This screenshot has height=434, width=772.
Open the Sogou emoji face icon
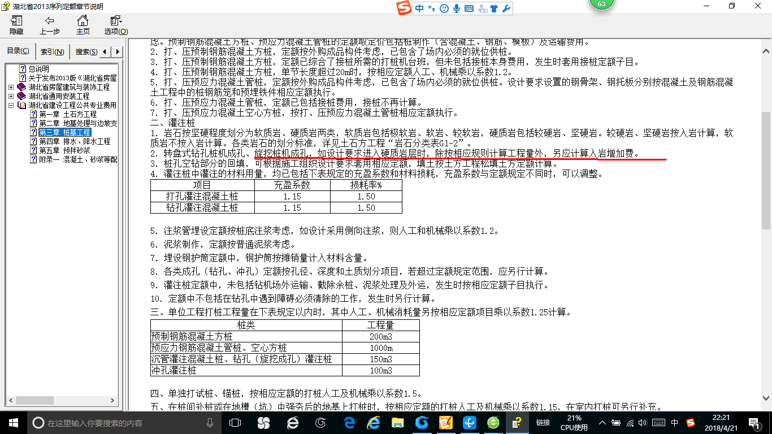click(444, 8)
